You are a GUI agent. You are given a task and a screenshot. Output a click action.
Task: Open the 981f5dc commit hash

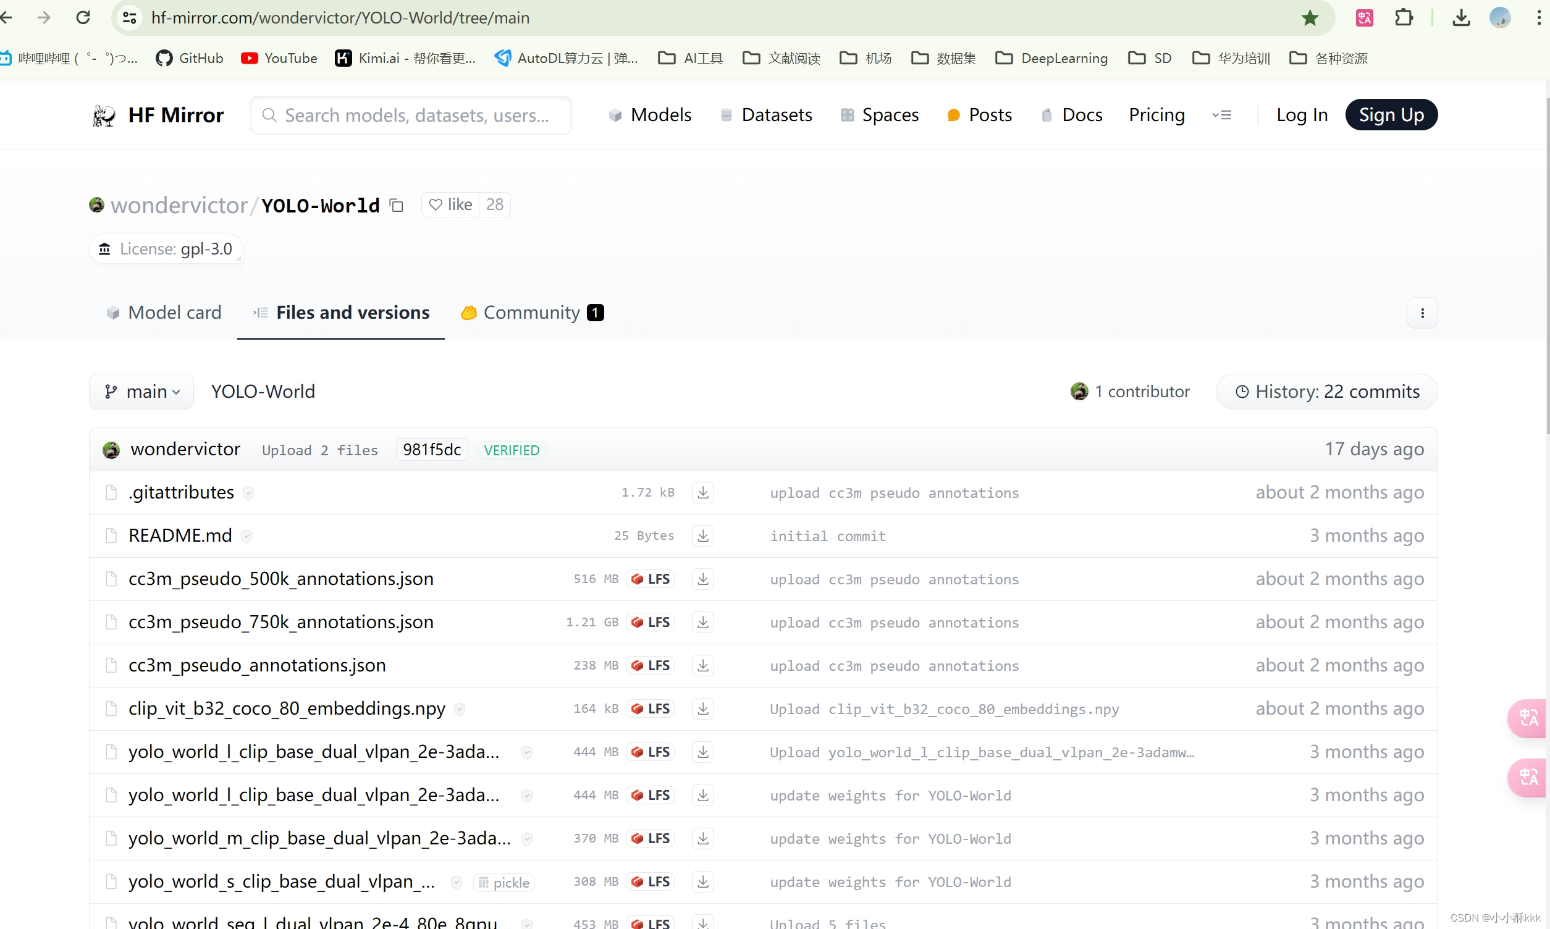tap(432, 450)
